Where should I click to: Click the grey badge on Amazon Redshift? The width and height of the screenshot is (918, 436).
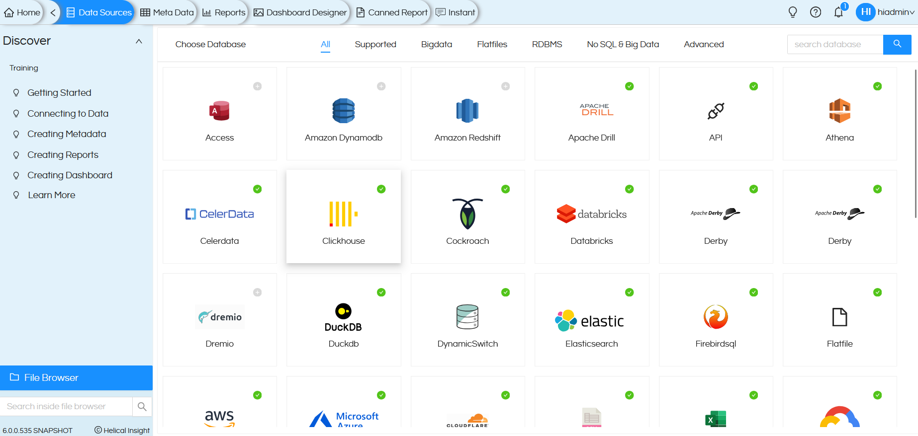point(505,86)
